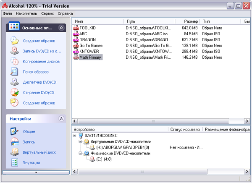Screen dimensions: 252x183
Task: Collapse the Настройки panel chevron
Action: tap(61, 119)
